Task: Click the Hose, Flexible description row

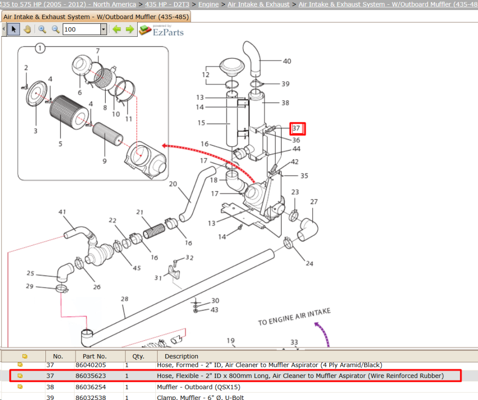Action: [x=300, y=376]
